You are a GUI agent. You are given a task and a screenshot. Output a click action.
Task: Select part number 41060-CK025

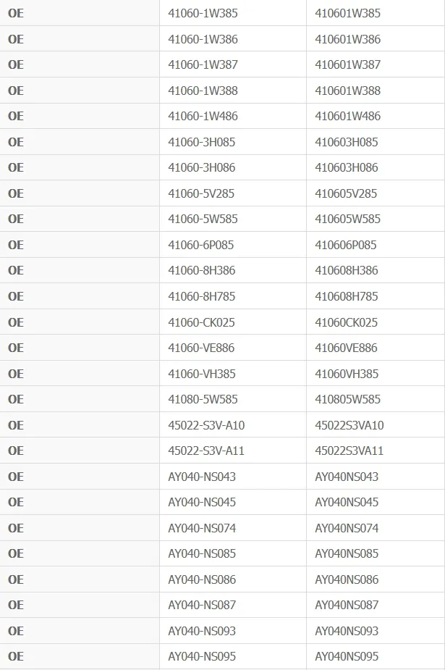[201, 322]
